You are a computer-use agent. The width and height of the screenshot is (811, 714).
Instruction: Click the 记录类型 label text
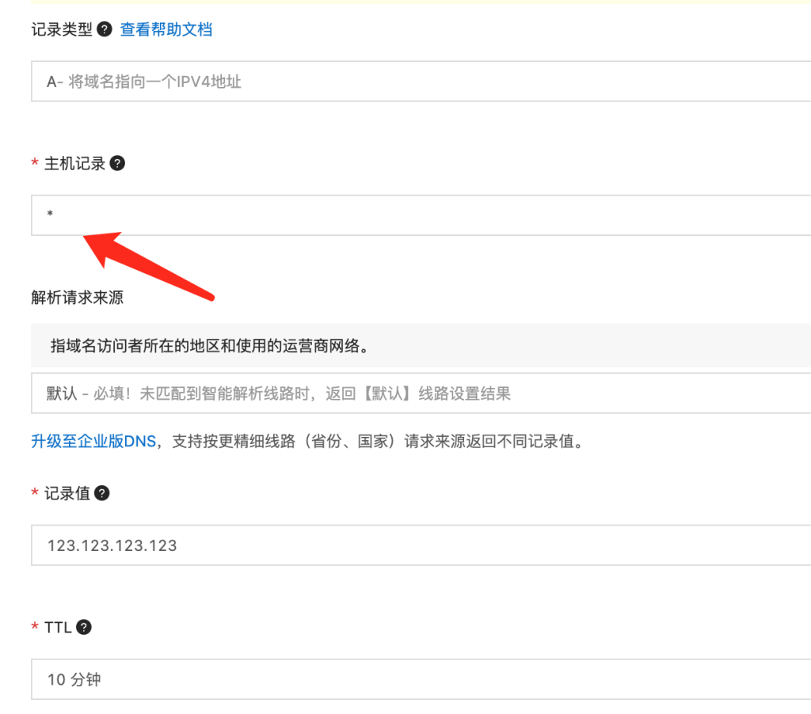click(62, 30)
